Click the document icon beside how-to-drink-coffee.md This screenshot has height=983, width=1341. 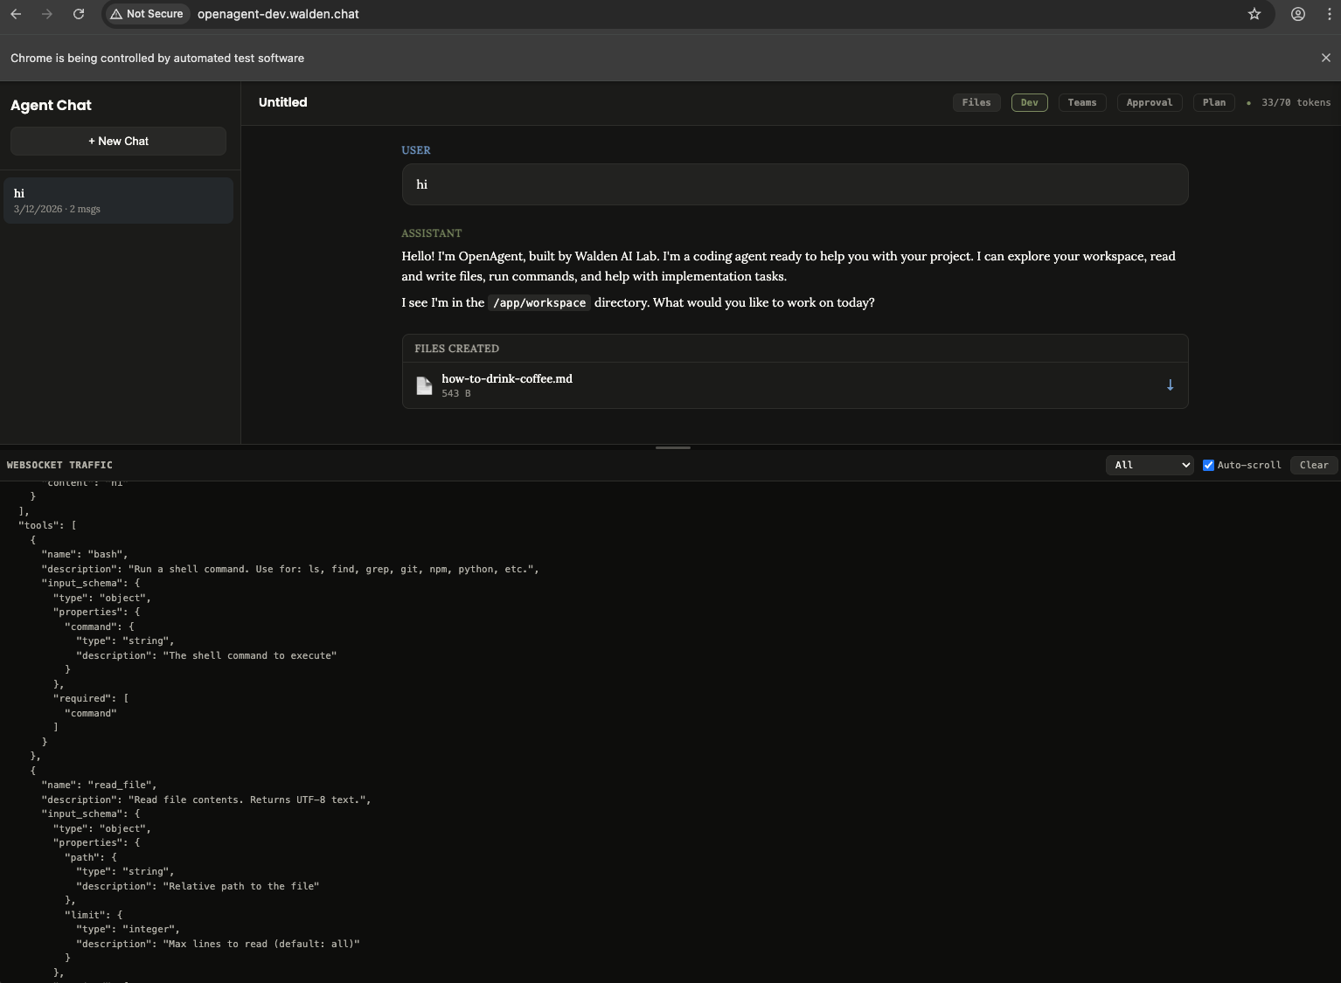coord(424,384)
